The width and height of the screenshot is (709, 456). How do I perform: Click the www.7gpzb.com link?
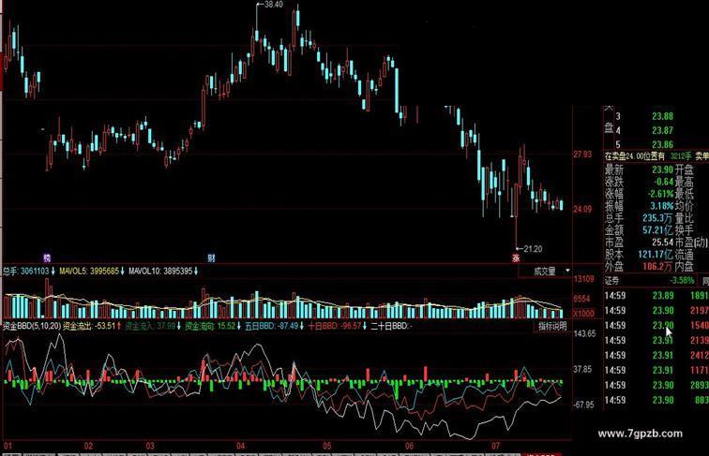coord(640,434)
